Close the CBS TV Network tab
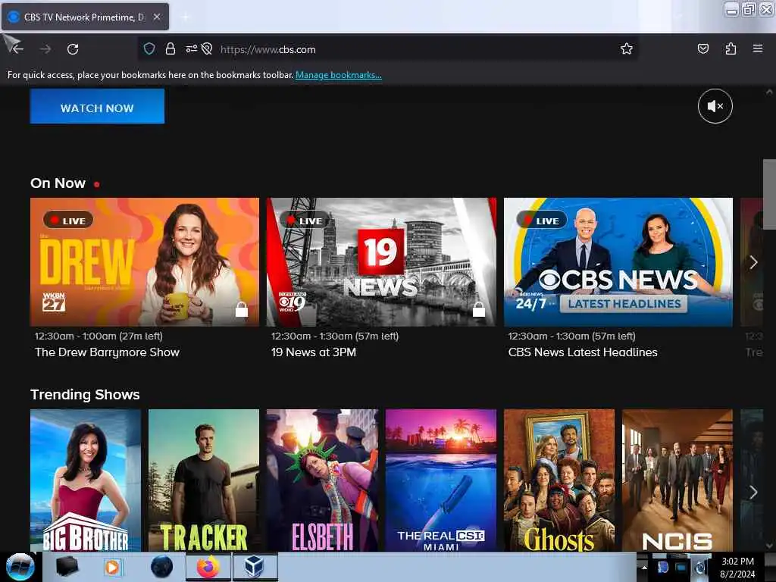Screen dimensions: 776x582 [x=156, y=17]
